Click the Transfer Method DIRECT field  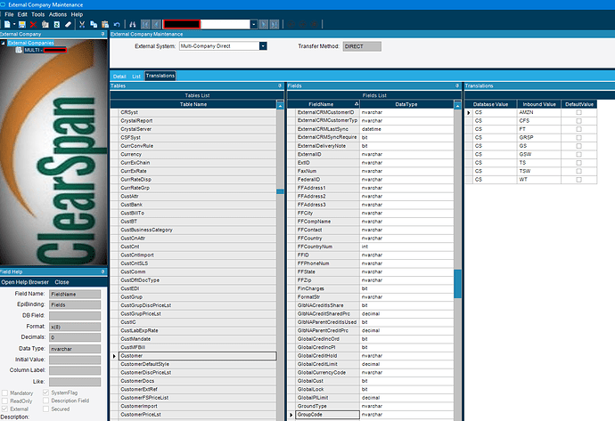point(362,46)
